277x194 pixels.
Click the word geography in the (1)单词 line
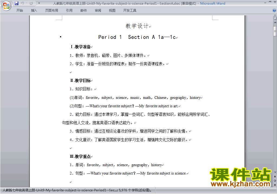tap(178, 98)
